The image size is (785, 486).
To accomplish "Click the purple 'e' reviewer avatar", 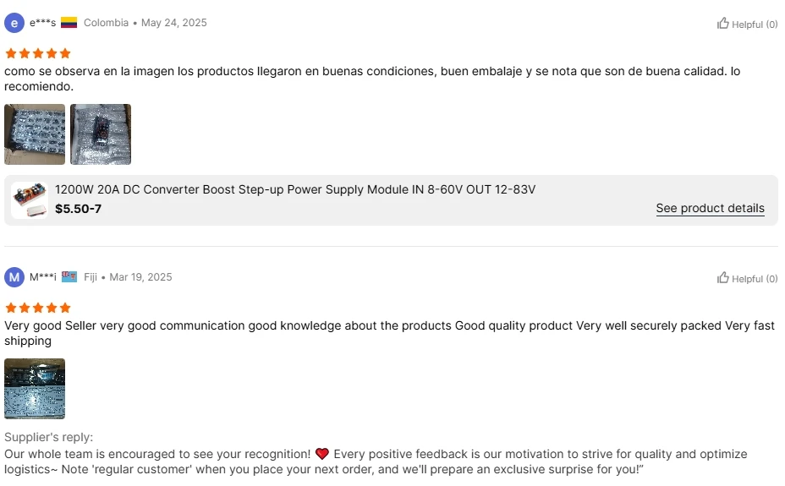I will coord(14,23).
